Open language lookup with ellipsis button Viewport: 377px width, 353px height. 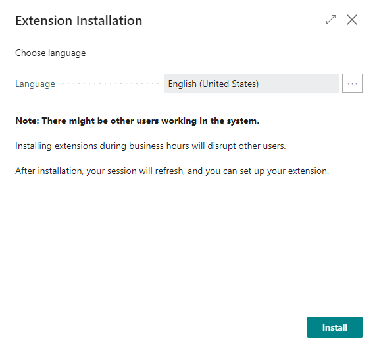click(352, 84)
